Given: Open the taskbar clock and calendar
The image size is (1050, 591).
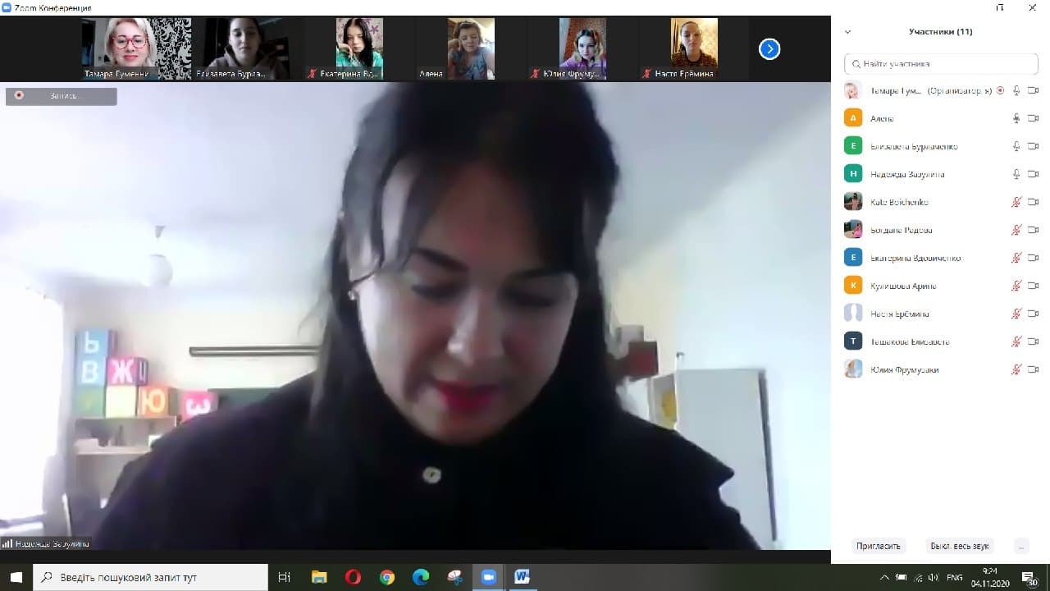Looking at the screenshot, I should (x=989, y=577).
